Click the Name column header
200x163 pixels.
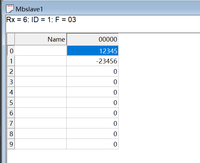[x=41, y=39]
